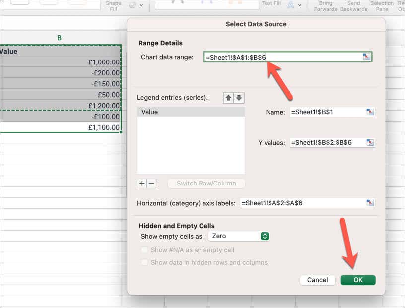
Task: Click the Switch Row/Column button
Action: pos(206,184)
